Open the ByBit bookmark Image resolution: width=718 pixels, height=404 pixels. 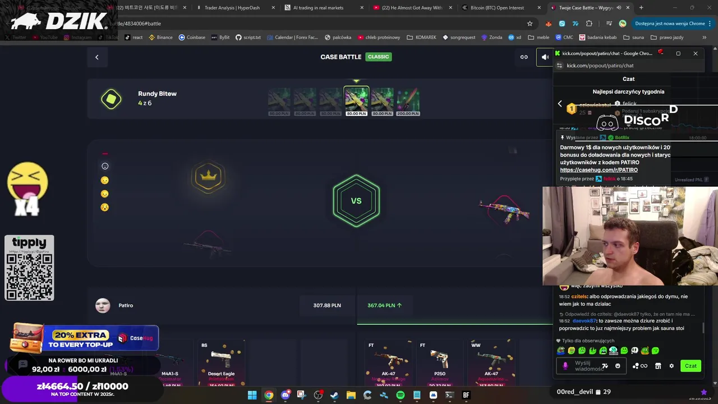pos(220,37)
